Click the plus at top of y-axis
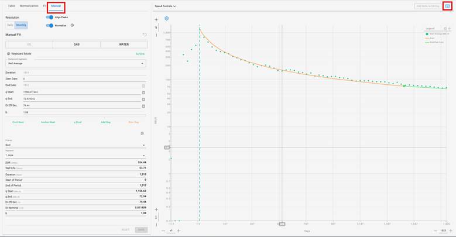 [156, 19]
